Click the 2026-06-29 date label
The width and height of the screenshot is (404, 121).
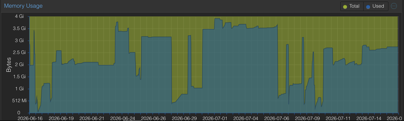[x=184, y=118]
